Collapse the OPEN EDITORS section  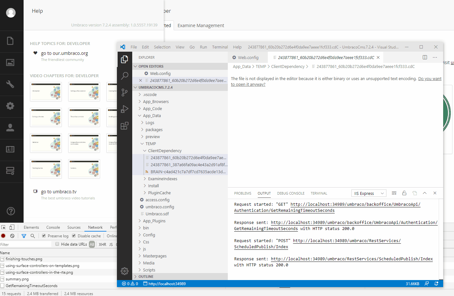click(180, 66)
